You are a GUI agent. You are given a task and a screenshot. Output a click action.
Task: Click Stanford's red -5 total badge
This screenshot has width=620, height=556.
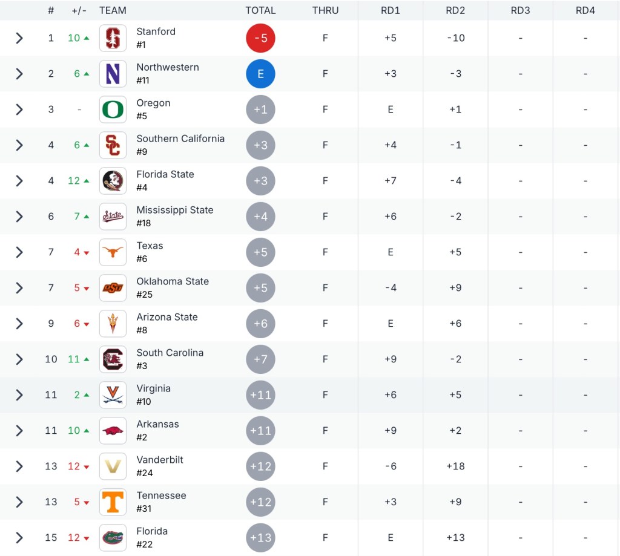pos(260,38)
